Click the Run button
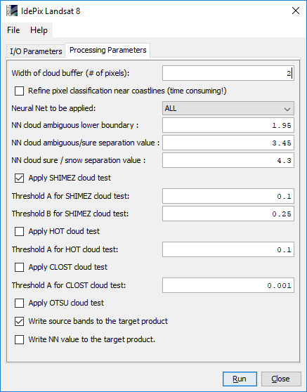The height and width of the screenshot is (392, 307). tap(240, 379)
